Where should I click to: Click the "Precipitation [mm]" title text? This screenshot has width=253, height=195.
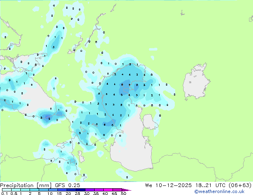point(26,185)
